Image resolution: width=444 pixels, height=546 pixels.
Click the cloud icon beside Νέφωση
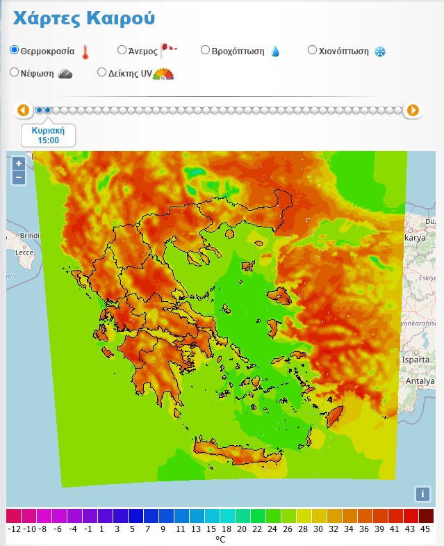[65, 74]
